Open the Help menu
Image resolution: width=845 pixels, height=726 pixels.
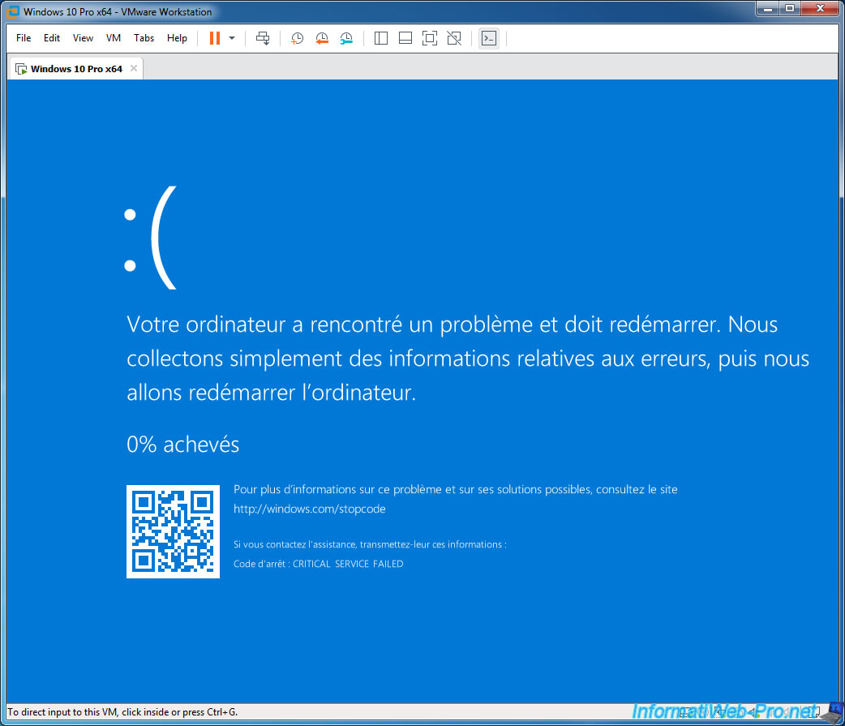pyautogui.click(x=177, y=38)
